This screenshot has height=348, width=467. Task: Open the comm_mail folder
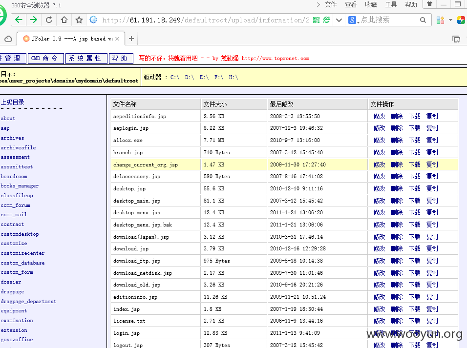14,215
